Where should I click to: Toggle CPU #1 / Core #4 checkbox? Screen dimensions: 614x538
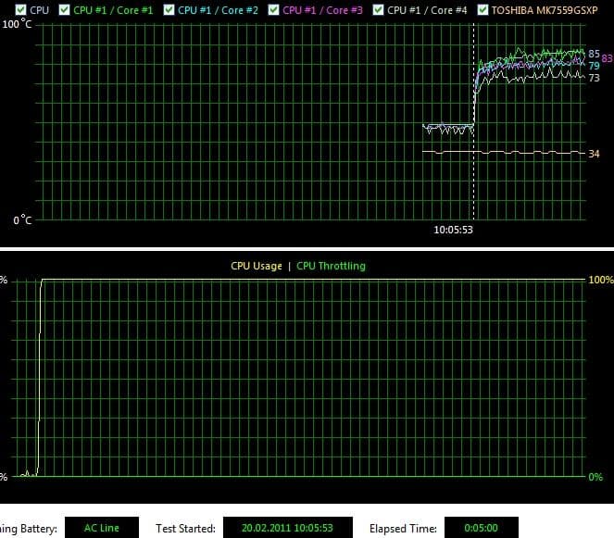tap(378, 10)
